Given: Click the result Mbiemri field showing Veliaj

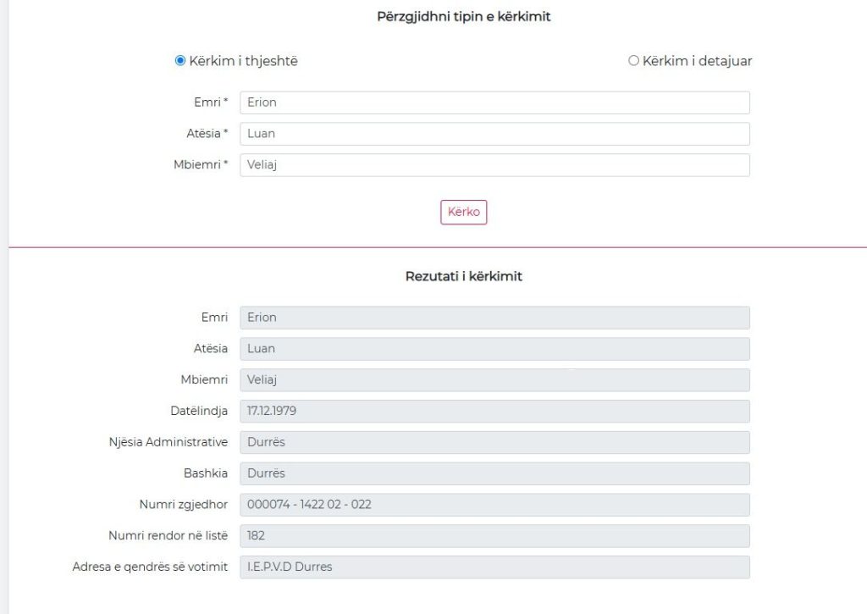Looking at the screenshot, I should coord(494,380).
